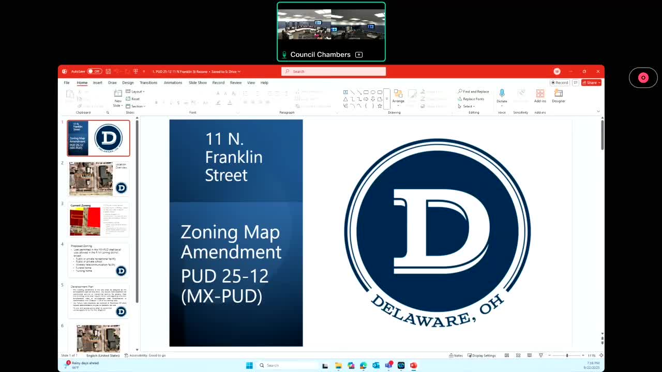
Task: Open Microsoft Teams from taskbar
Action: tap(388, 365)
